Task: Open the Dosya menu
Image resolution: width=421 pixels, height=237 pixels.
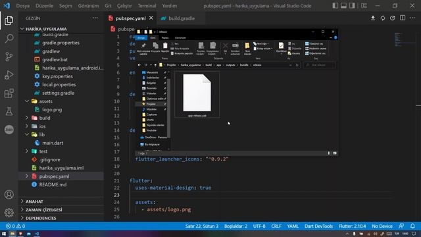Action: click(23, 6)
